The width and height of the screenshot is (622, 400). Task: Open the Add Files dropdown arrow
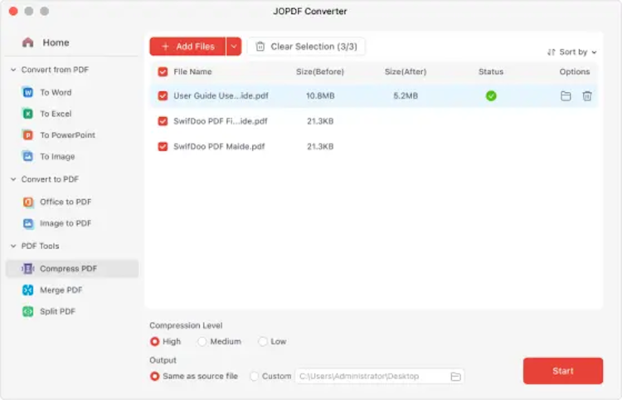[x=233, y=46]
